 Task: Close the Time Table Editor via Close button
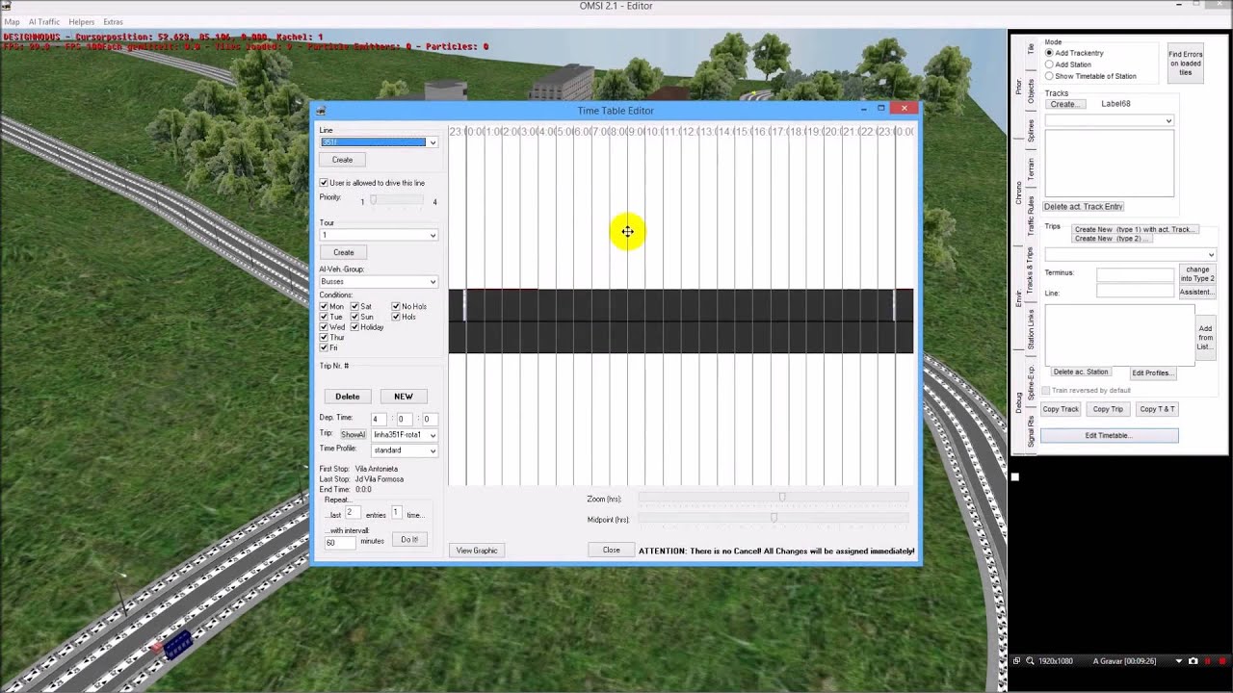click(x=612, y=551)
